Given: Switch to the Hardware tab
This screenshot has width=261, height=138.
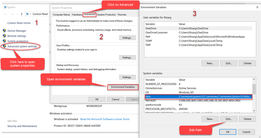Looking at the screenshot, I should click(77, 15).
